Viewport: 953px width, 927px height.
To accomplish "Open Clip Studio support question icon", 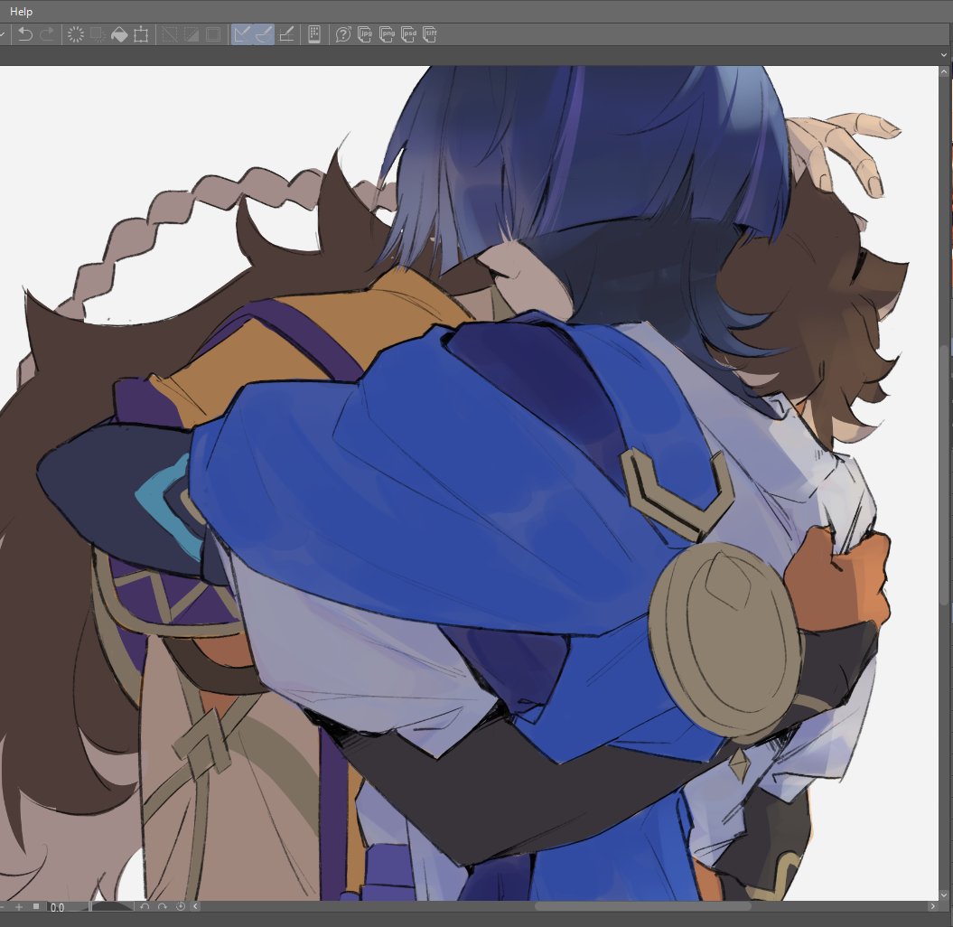I will (342, 34).
